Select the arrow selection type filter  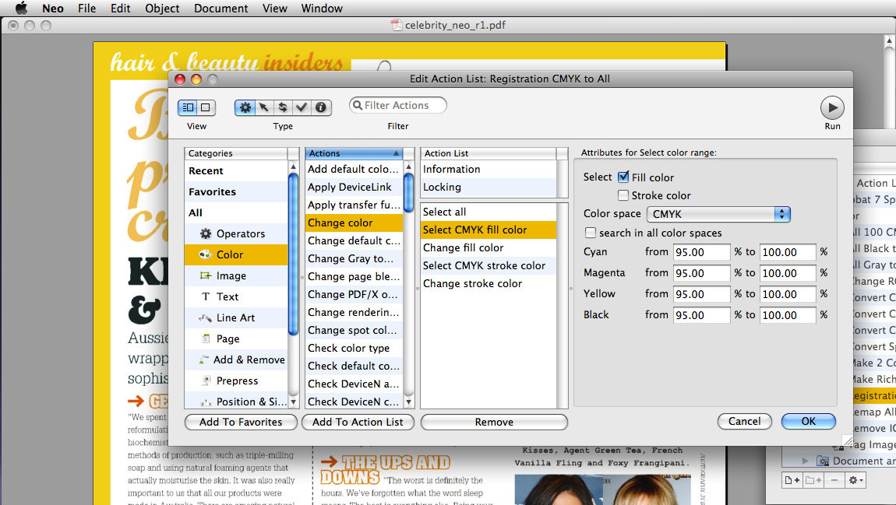point(264,107)
